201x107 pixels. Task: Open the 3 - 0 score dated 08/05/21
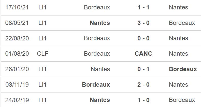point(143,23)
